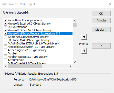
Task: Check Acrobat Access 3.0 Type Library checkbox
Action: click(x=5, y=57)
